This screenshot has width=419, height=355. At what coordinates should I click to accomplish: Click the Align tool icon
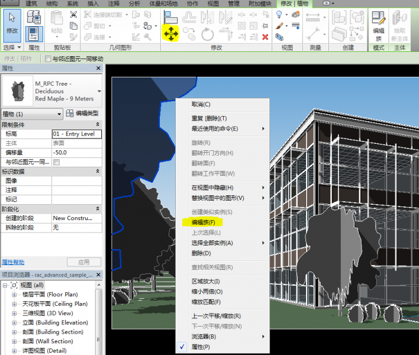click(171, 17)
